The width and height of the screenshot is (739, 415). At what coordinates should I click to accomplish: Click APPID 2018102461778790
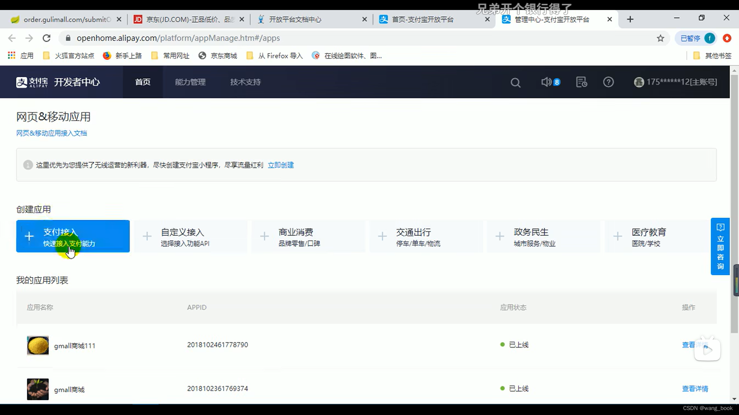(x=217, y=345)
